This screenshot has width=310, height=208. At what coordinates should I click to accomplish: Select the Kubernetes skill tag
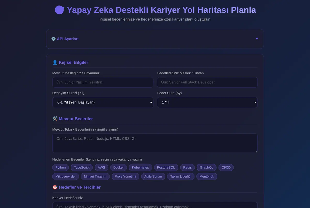point(141,167)
